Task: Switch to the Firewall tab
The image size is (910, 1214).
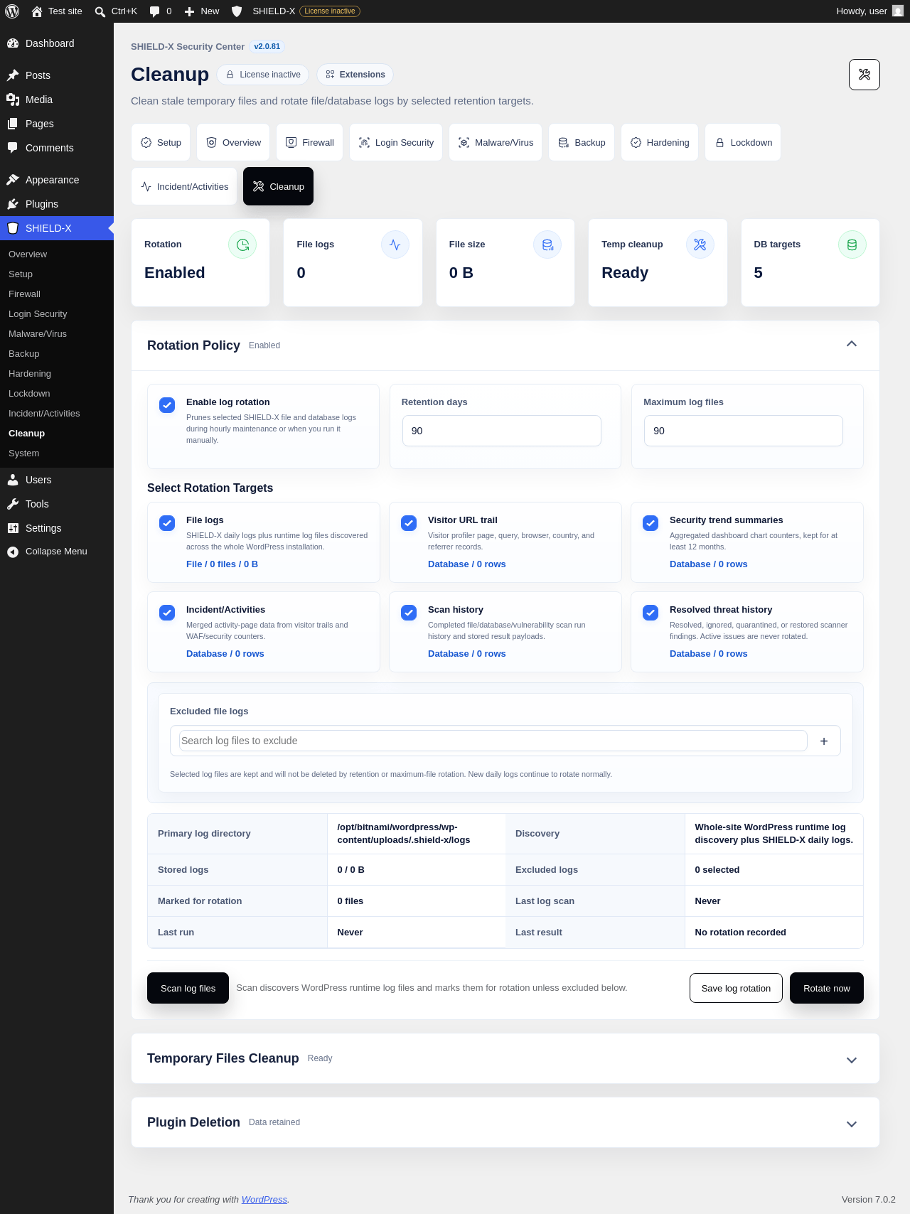Action: 310,142
